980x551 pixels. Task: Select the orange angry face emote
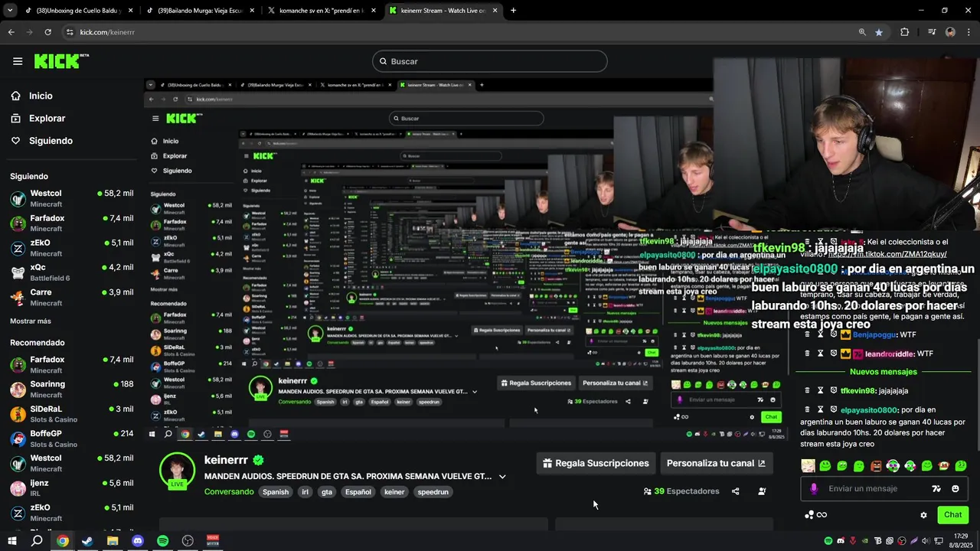[876, 465]
